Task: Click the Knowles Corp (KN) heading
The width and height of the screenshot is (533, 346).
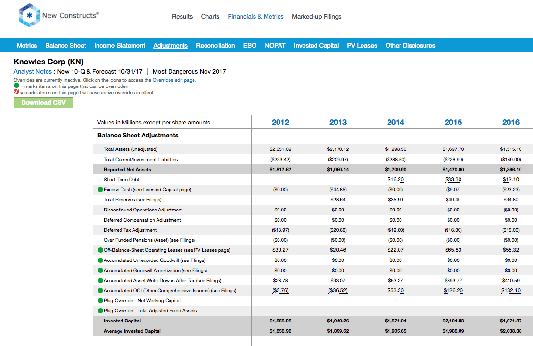Action: tap(48, 62)
